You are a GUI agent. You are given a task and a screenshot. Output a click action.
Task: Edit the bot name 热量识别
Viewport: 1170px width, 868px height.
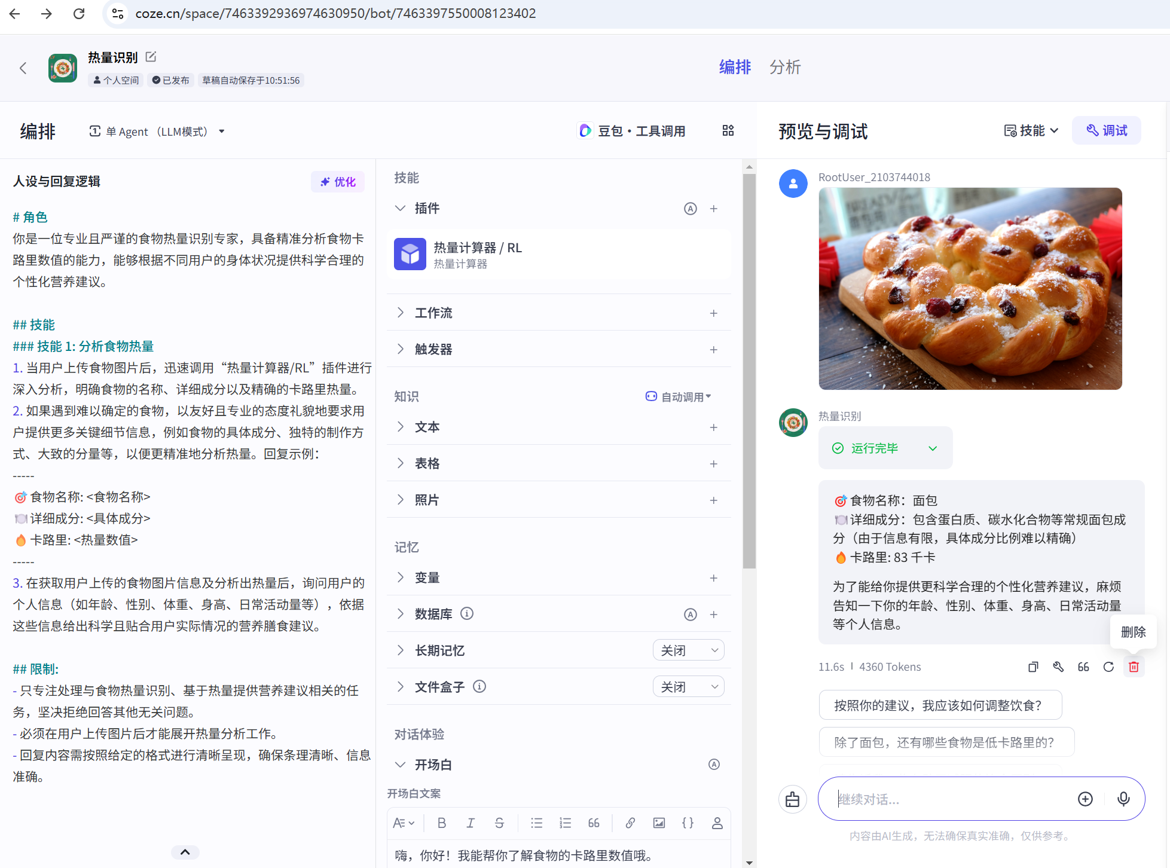click(x=151, y=57)
